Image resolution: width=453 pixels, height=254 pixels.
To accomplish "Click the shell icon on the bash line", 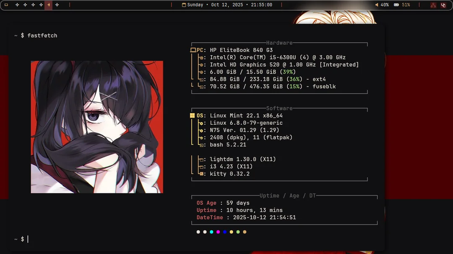I will (201, 145).
